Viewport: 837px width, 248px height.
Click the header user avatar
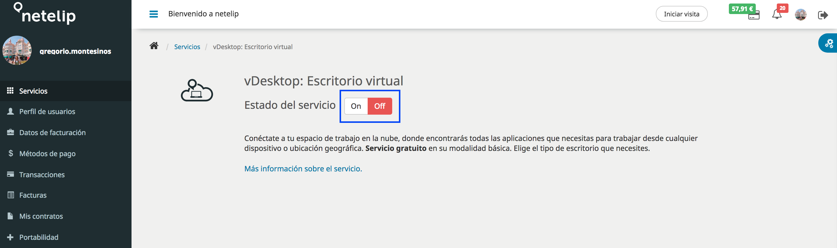800,15
